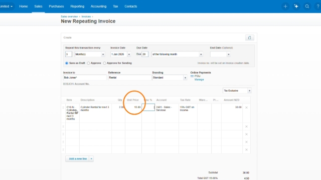Screen dimensions: 321x180
Task: Open the Accounting menu
Action: pyautogui.click(x=98, y=6)
